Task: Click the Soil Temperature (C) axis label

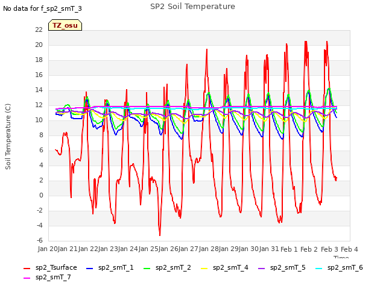Action: pos(8,137)
